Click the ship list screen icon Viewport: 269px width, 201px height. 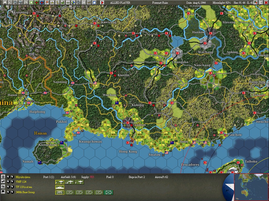click(x=21, y=2)
